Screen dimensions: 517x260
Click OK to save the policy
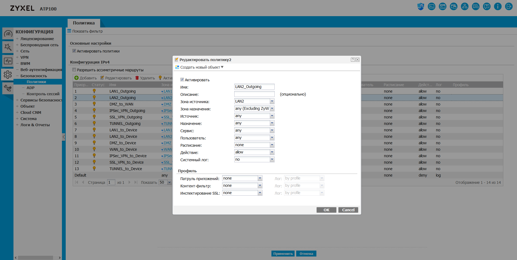(326, 210)
